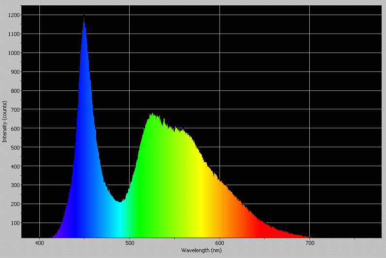Click the 1200 label on the intensity axis

coord(14,15)
